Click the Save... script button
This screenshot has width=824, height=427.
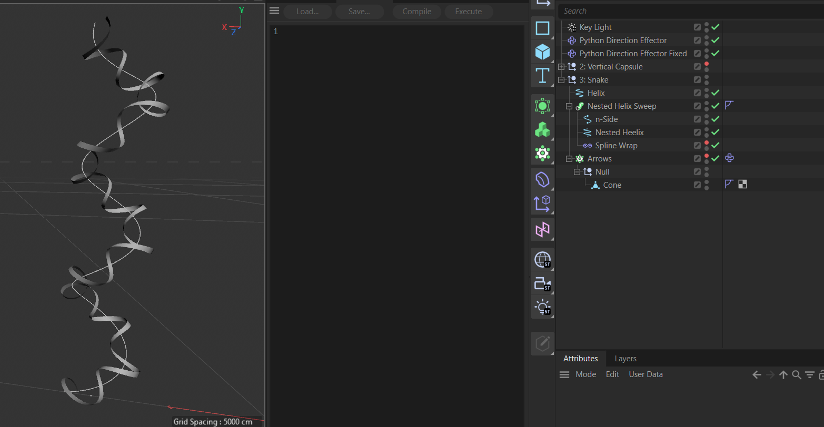pos(360,12)
